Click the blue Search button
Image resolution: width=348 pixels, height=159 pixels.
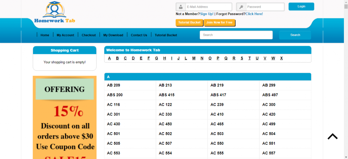(295, 35)
